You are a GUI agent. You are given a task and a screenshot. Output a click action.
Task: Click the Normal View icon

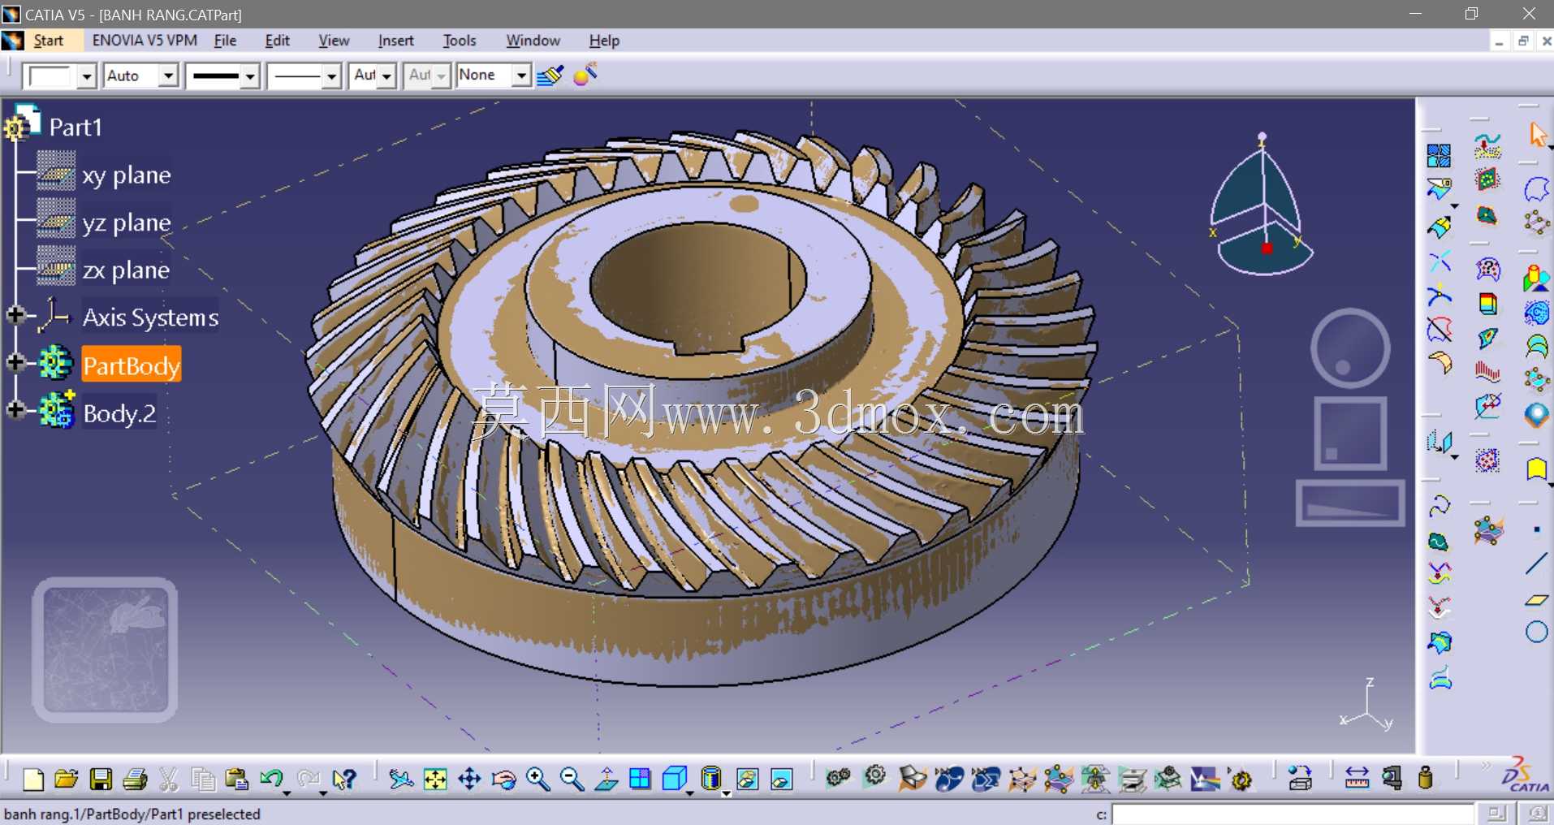click(606, 780)
